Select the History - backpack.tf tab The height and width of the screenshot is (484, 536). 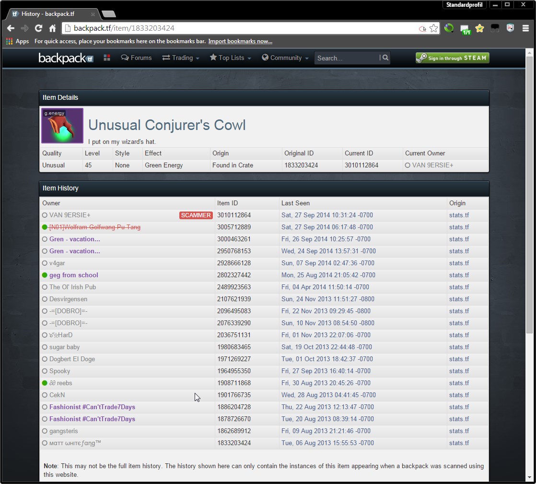(x=53, y=14)
